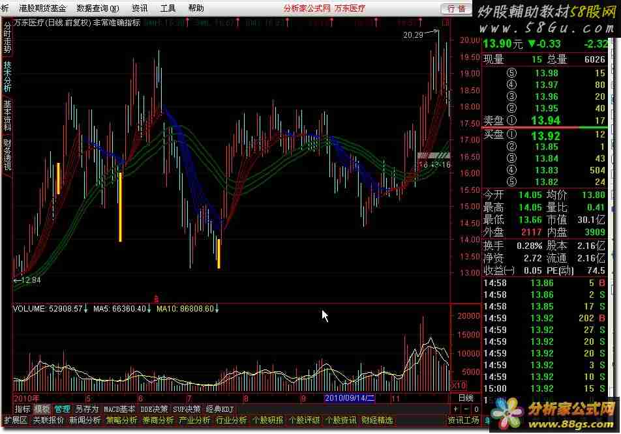Viewport: 621px width, 434px height.
Task: Select SUP决策 indicator template
Action: coord(187,409)
